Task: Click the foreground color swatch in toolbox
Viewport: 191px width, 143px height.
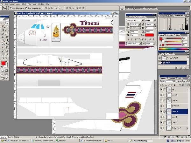Action: click(3, 63)
